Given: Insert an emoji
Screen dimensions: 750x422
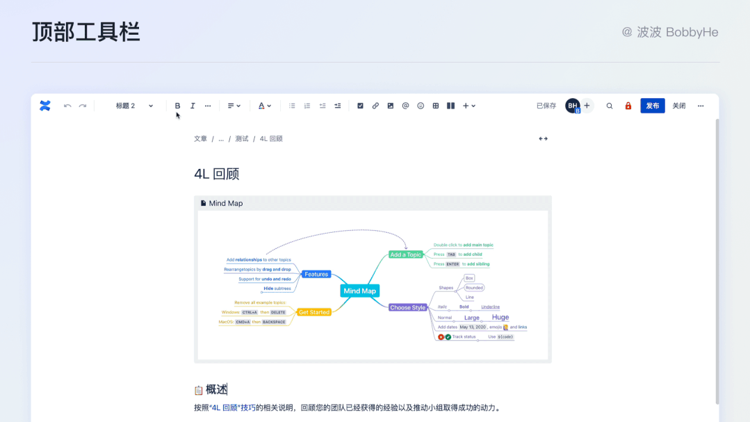Looking at the screenshot, I should click(421, 106).
